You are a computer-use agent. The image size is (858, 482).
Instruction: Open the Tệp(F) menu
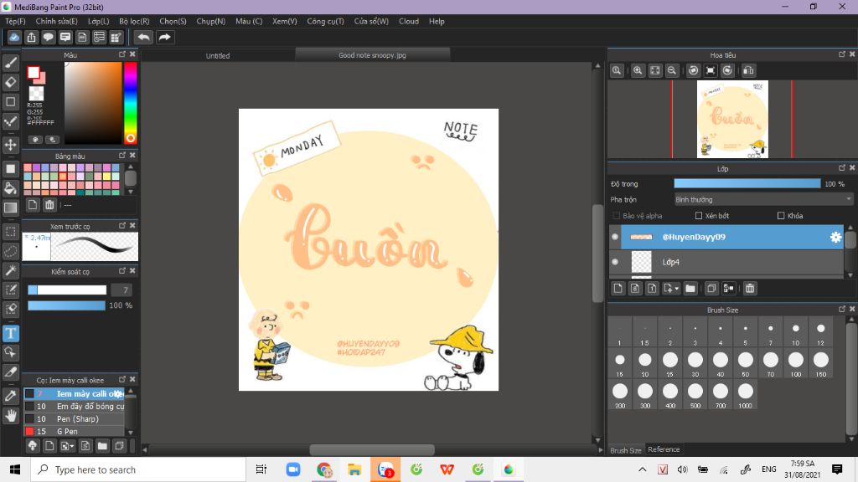(15, 21)
